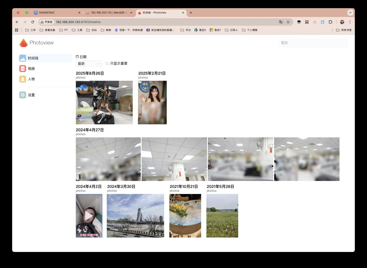Screen dimensions: 367x268
Task: Open the skyline photo from 2024年3月30日
Action: pos(135,216)
